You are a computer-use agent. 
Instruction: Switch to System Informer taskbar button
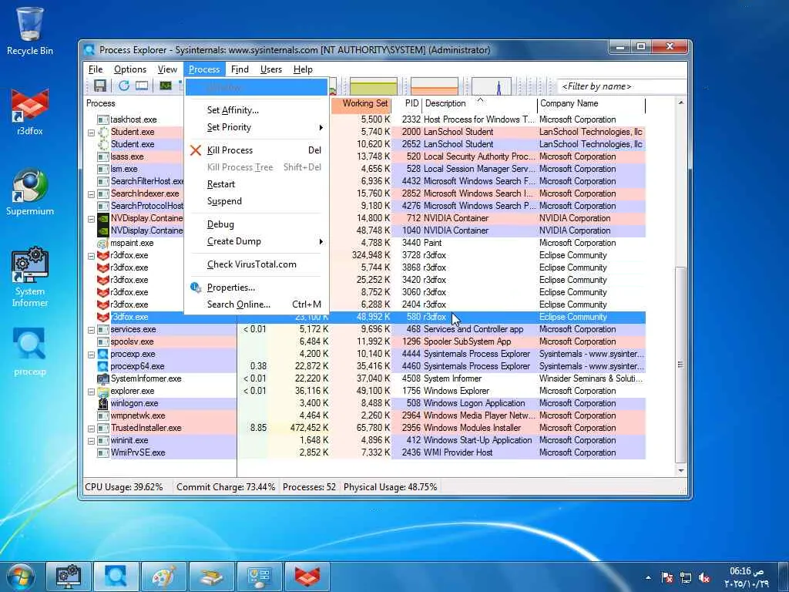(69, 577)
